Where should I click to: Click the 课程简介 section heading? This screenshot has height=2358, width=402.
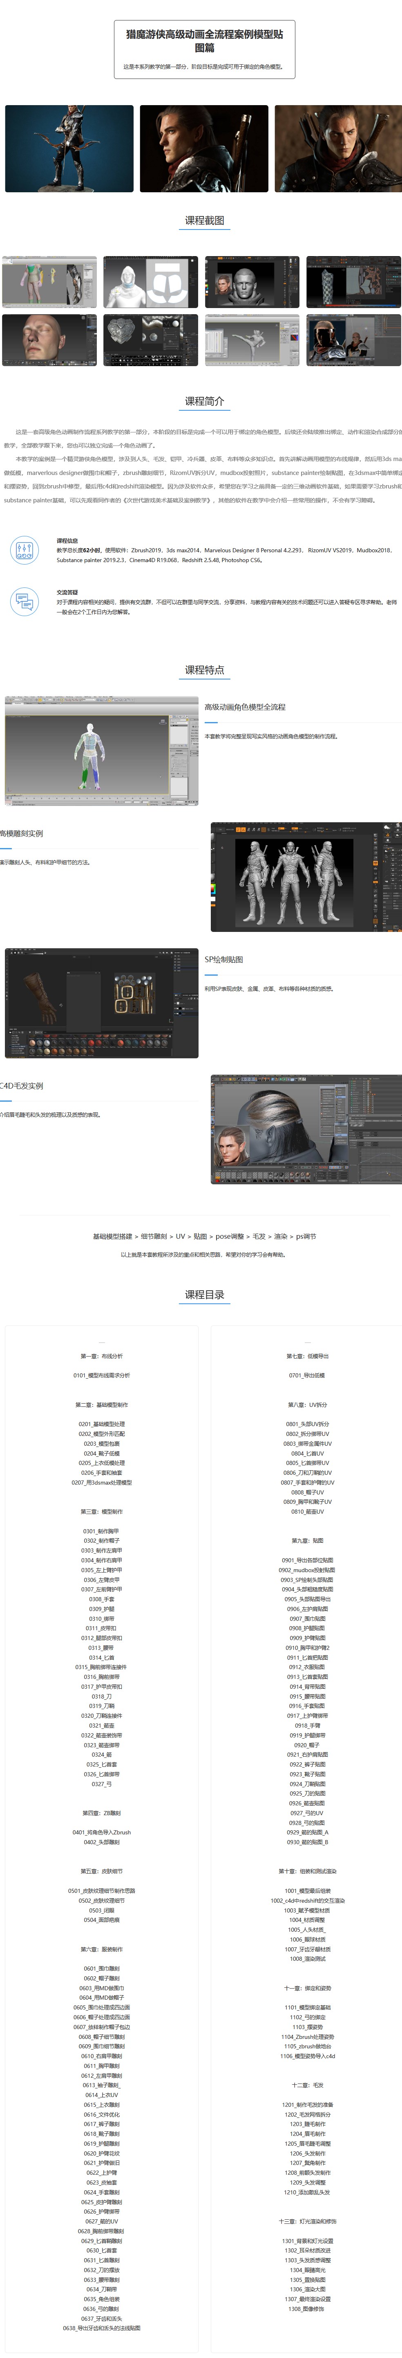(x=205, y=401)
